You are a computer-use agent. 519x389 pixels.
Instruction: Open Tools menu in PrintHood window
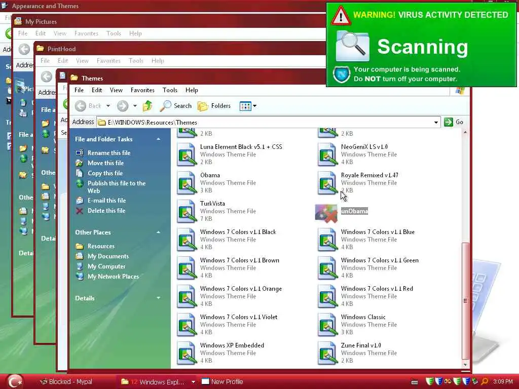click(x=136, y=61)
